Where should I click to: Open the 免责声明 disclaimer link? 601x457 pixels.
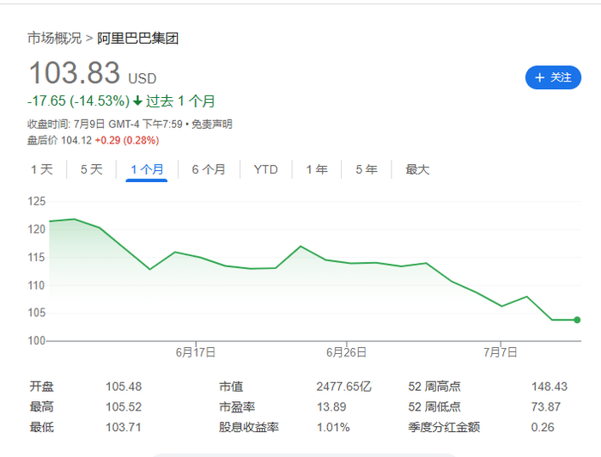212,125
